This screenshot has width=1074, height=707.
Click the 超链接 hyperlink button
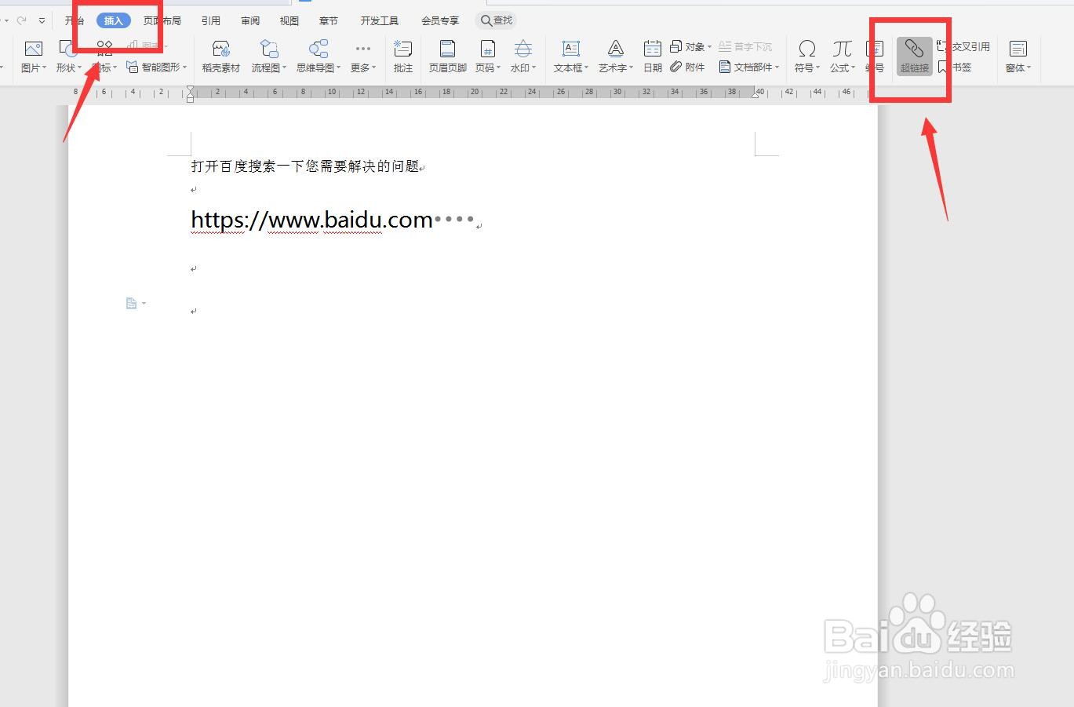coord(915,56)
